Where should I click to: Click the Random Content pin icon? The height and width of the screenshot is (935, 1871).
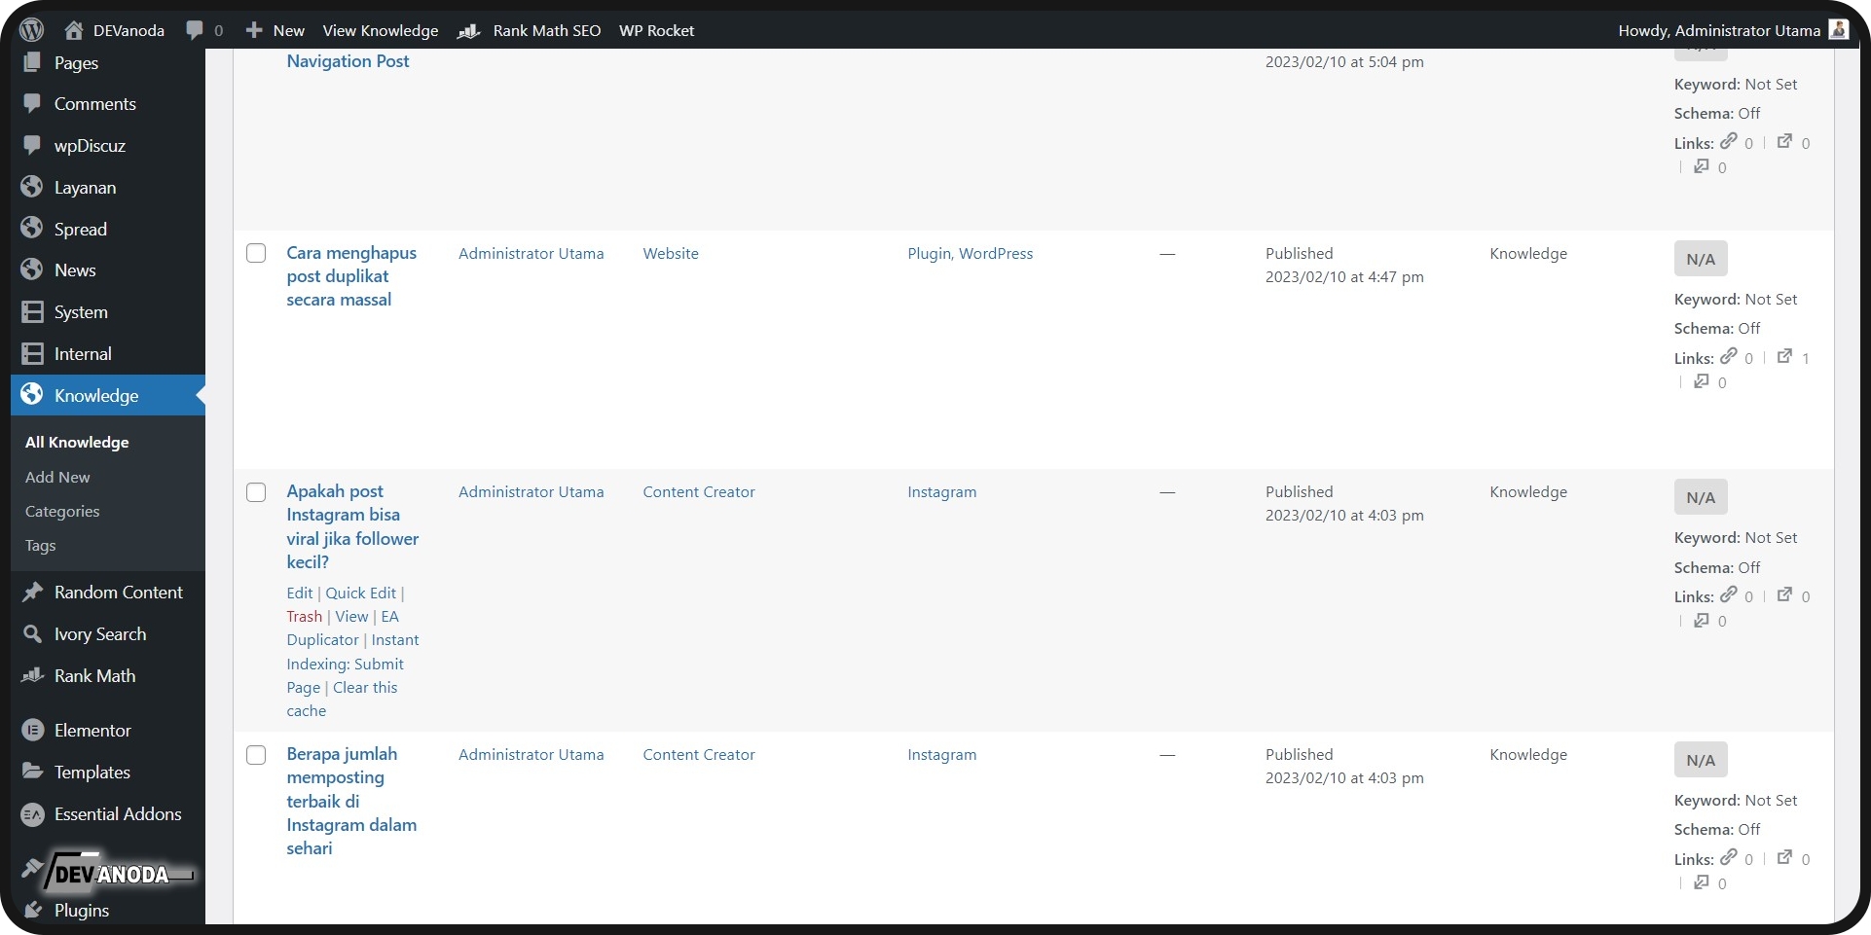(32, 592)
